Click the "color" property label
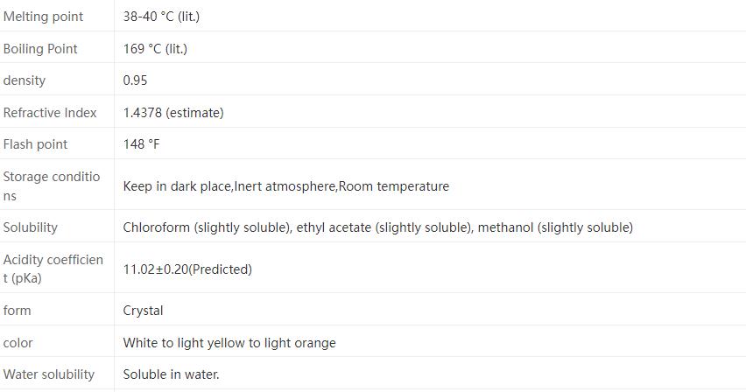The image size is (746, 392). (x=18, y=343)
